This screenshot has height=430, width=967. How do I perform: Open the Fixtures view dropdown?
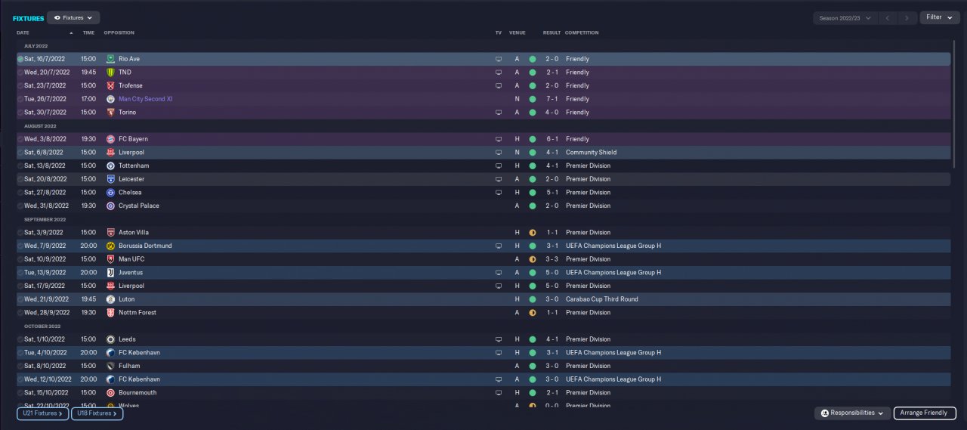coord(73,17)
